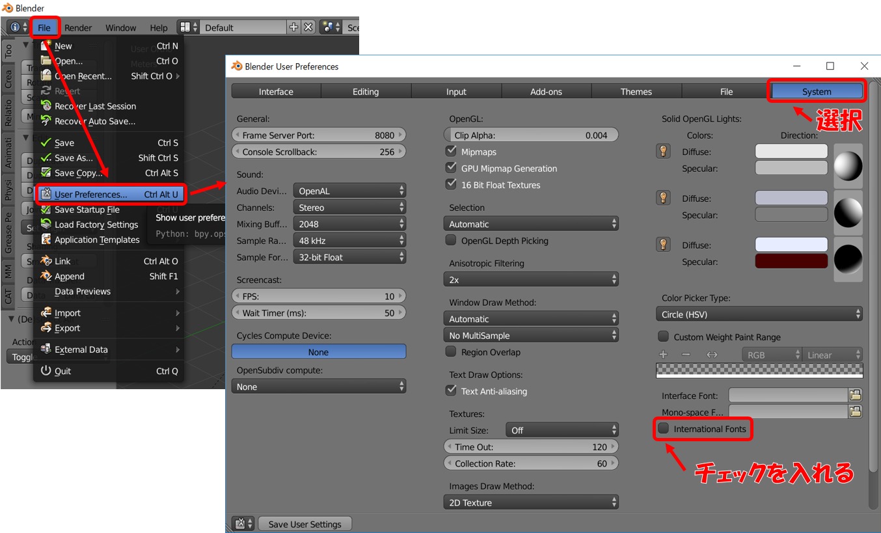Click Save User Settings button
The width and height of the screenshot is (881, 533).
tap(305, 524)
